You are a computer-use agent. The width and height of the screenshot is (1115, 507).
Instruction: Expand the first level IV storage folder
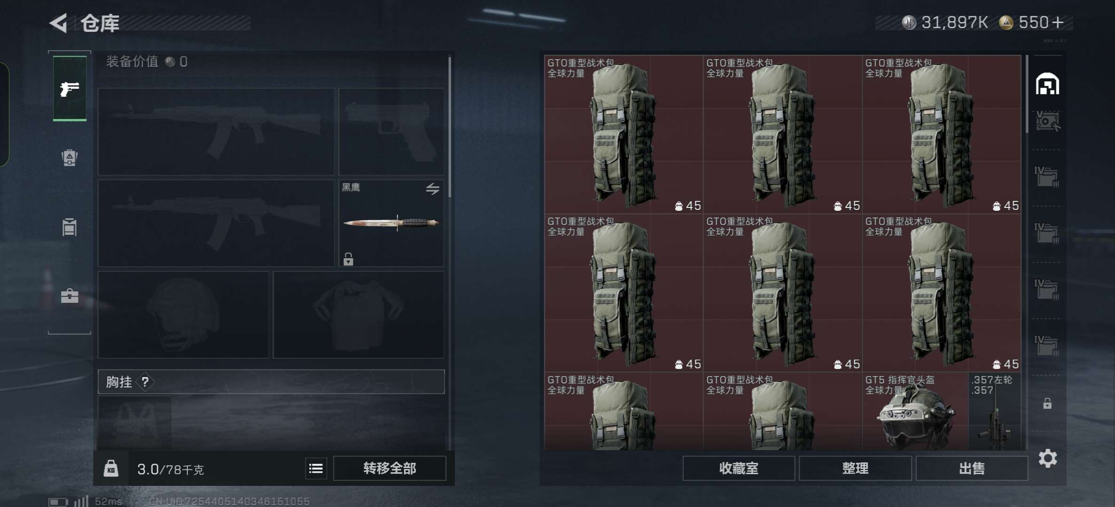1047,177
